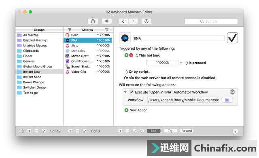Viewport: 259px width, 158px height.
Task: Click the Record button
Action: (187, 131)
